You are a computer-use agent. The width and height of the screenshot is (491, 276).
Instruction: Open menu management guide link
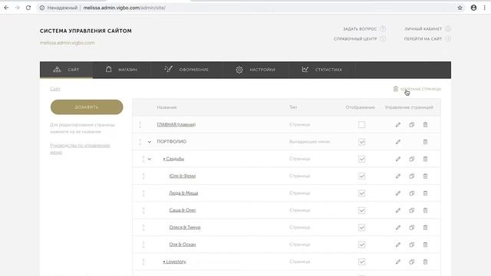tap(80, 149)
